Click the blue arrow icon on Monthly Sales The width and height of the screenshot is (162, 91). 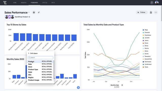point(78,87)
